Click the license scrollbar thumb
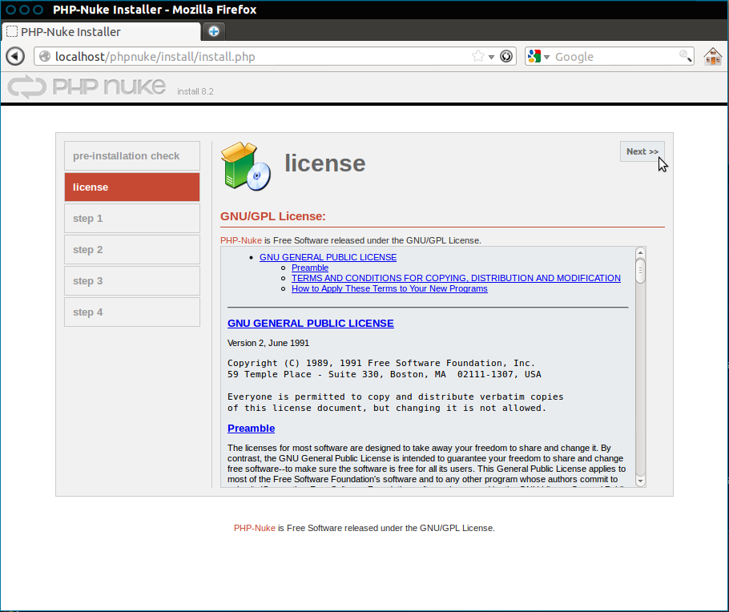The height and width of the screenshot is (612, 729). click(640, 270)
